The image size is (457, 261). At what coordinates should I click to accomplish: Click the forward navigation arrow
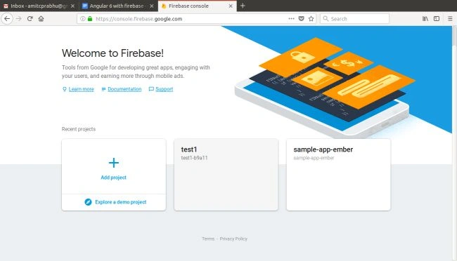[x=19, y=19]
